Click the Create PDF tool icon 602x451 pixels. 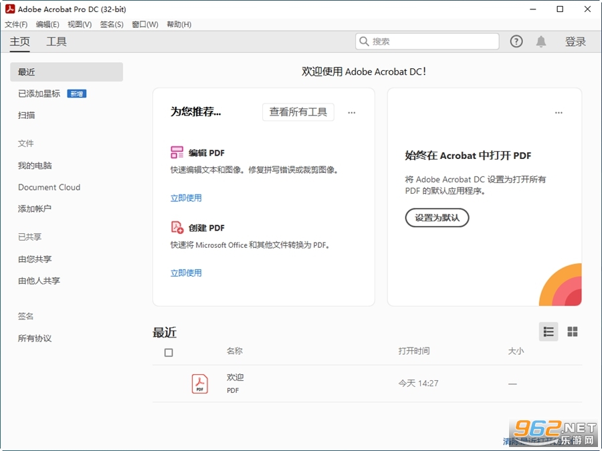[x=177, y=227]
